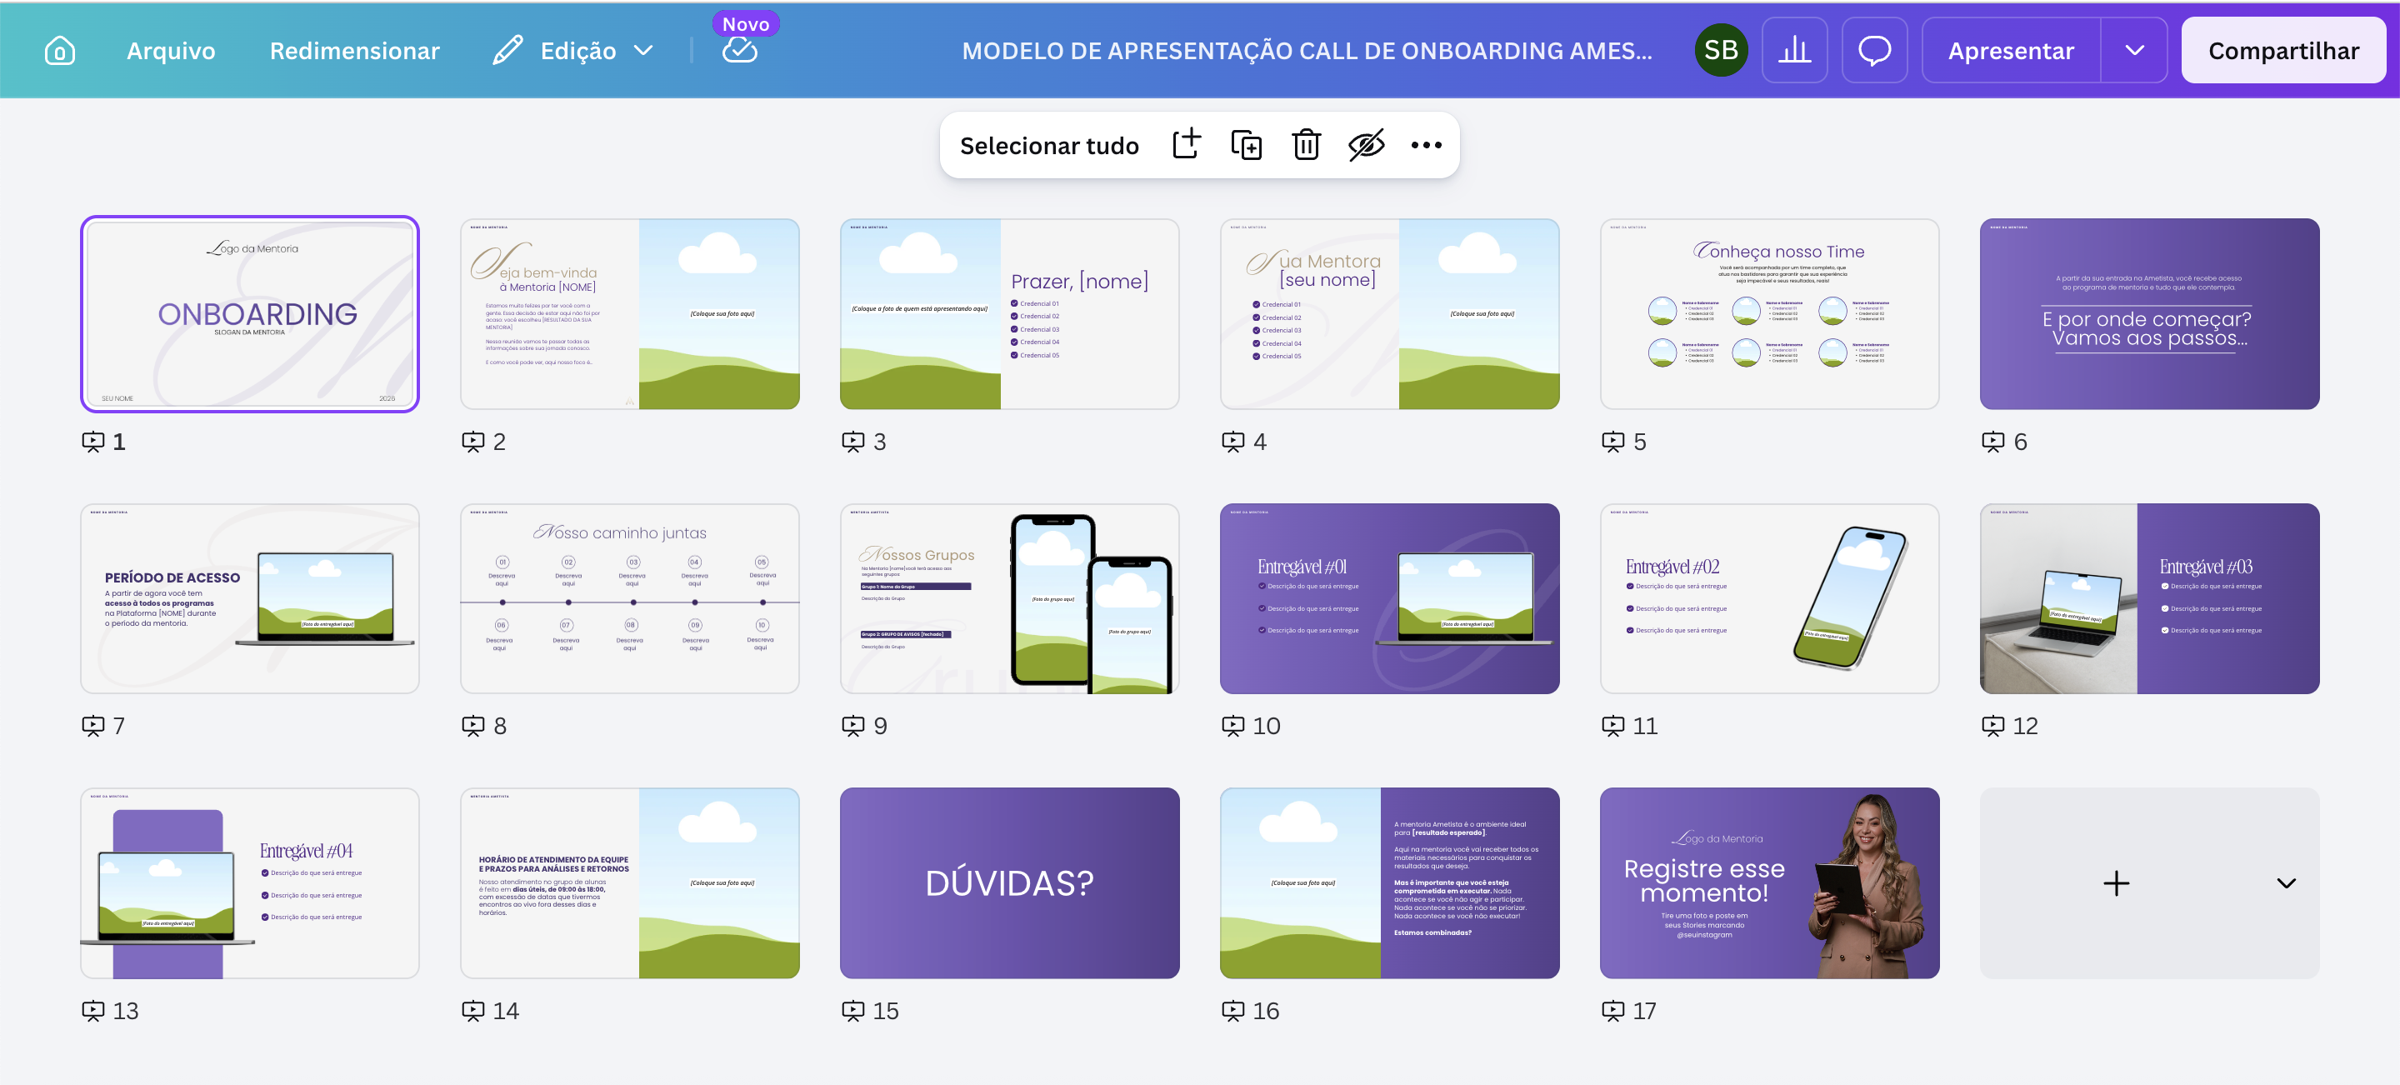
Task: Open the Redimensionar menu
Action: [354, 50]
